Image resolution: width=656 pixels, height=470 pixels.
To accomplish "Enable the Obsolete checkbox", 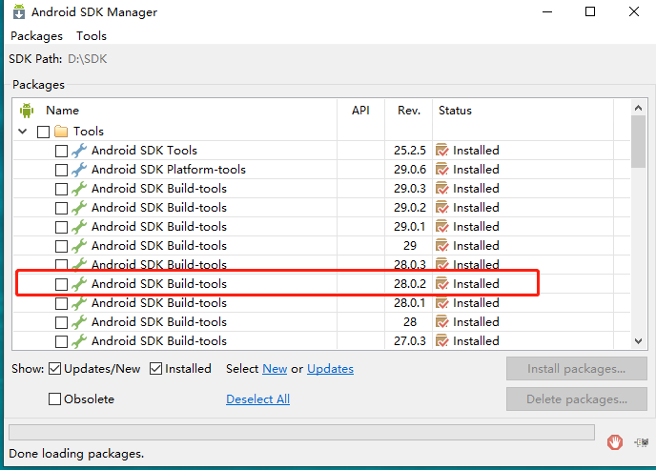I will [x=54, y=399].
